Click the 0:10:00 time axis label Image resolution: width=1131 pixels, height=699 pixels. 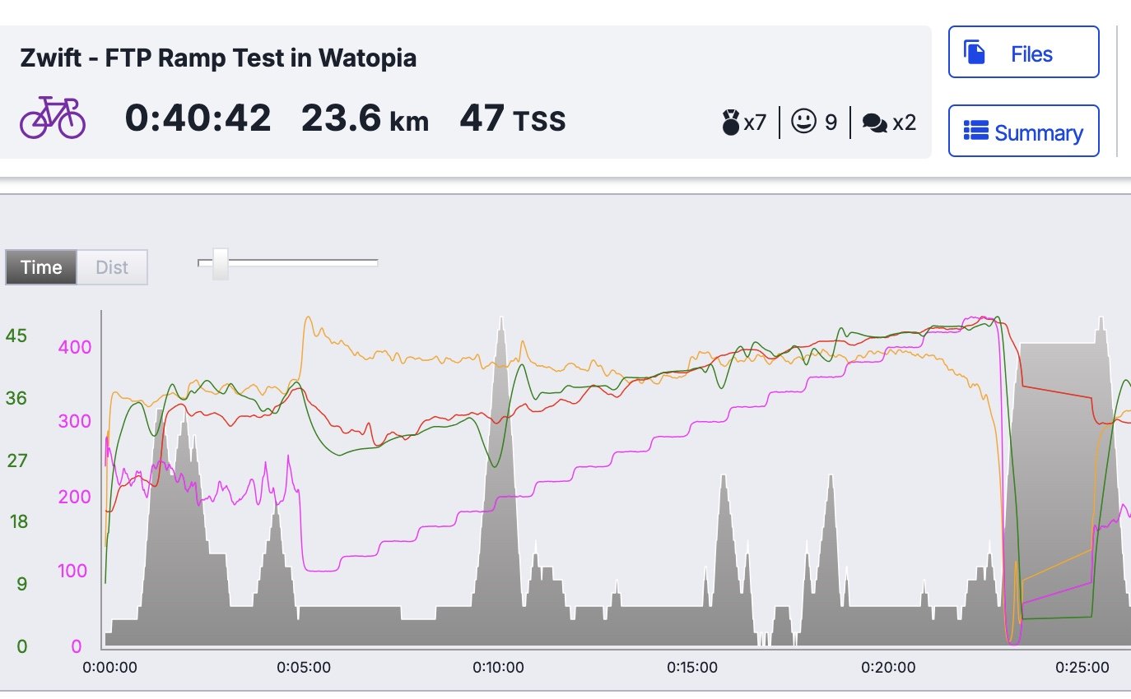coord(498,667)
